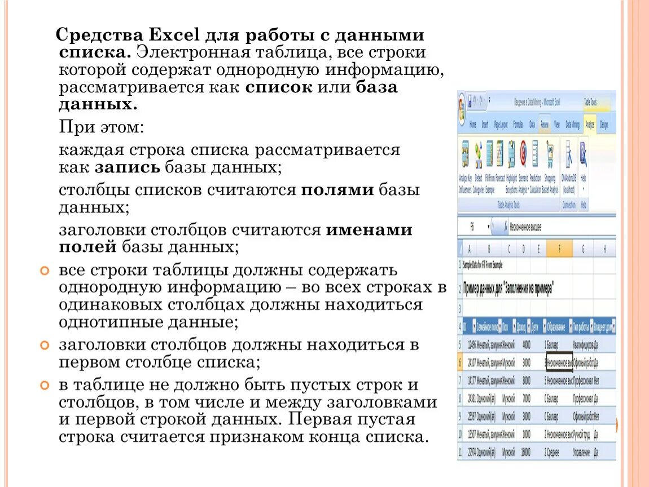Screen dimensions: 649x487
Task: Select the Analyze tab
Action: point(590,125)
